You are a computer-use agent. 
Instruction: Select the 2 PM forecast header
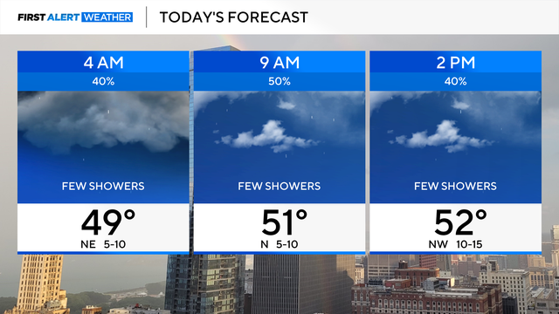pos(456,63)
